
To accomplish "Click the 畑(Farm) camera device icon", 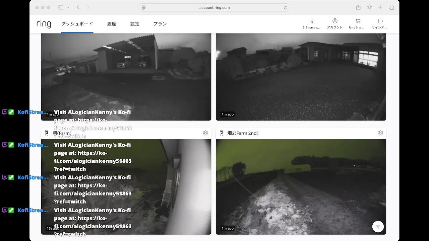I will coord(47,133).
